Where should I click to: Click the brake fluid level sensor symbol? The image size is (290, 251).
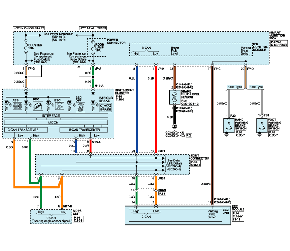coord(175,97)
